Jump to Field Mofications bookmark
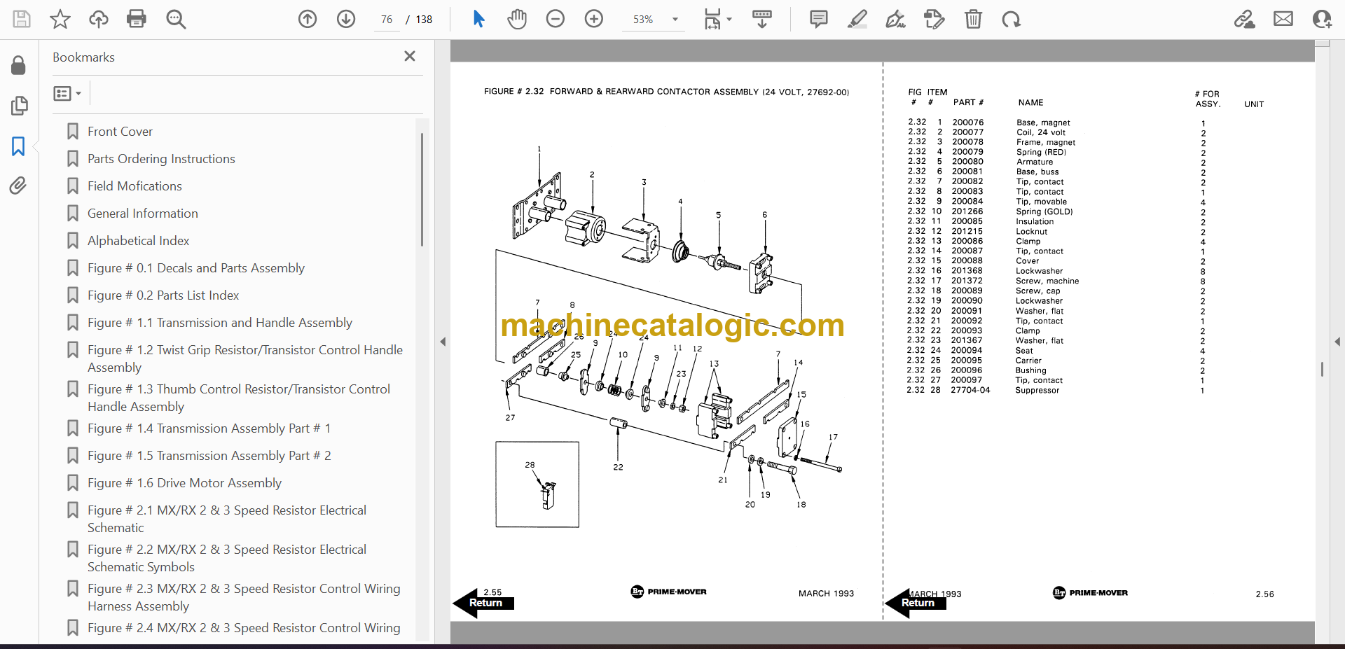This screenshot has height=649, width=1345. point(134,186)
